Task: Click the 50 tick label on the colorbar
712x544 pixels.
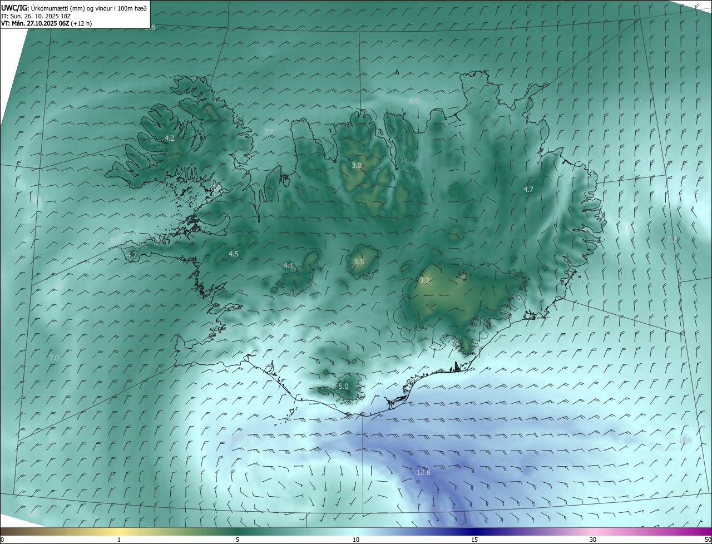Action: coord(708,540)
